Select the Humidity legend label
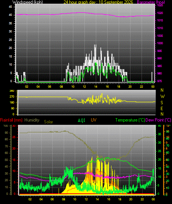The height and width of the screenshot is (204, 172). coord(32,120)
